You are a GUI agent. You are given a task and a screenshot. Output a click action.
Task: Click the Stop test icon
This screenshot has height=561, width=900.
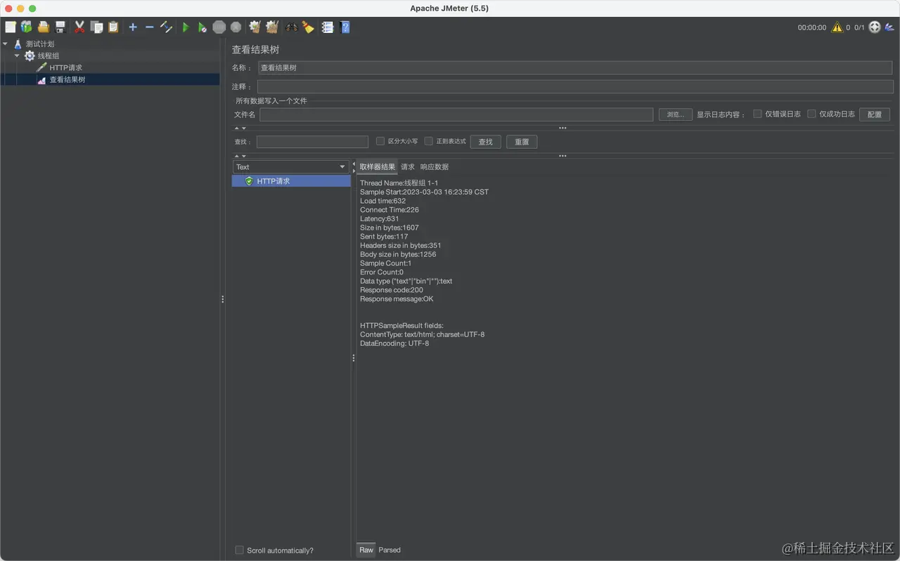pos(219,27)
